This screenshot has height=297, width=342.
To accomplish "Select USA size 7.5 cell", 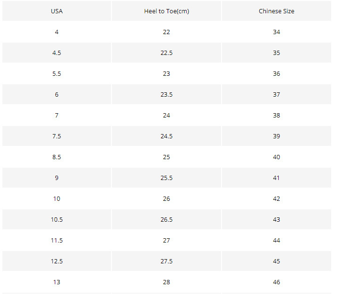I will (x=57, y=136).
